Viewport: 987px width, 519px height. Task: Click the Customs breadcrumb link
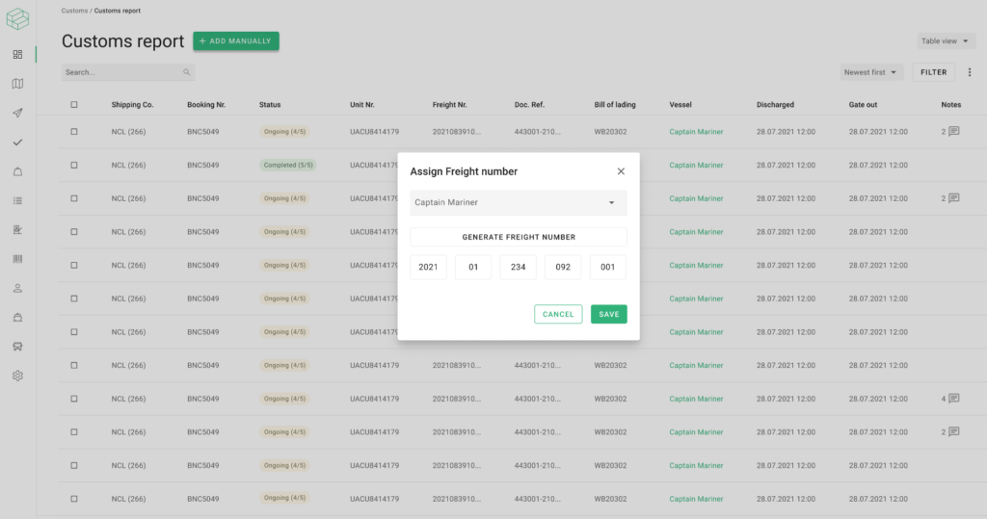coord(74,10)
